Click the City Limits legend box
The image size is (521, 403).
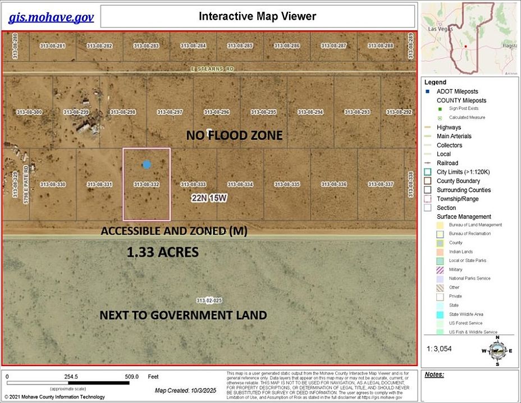(427, 172)
